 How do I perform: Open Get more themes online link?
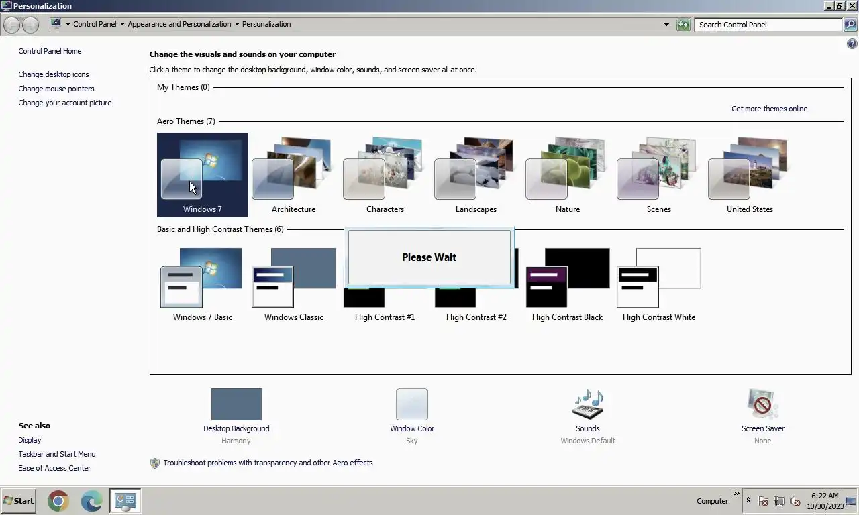(769, 109)
